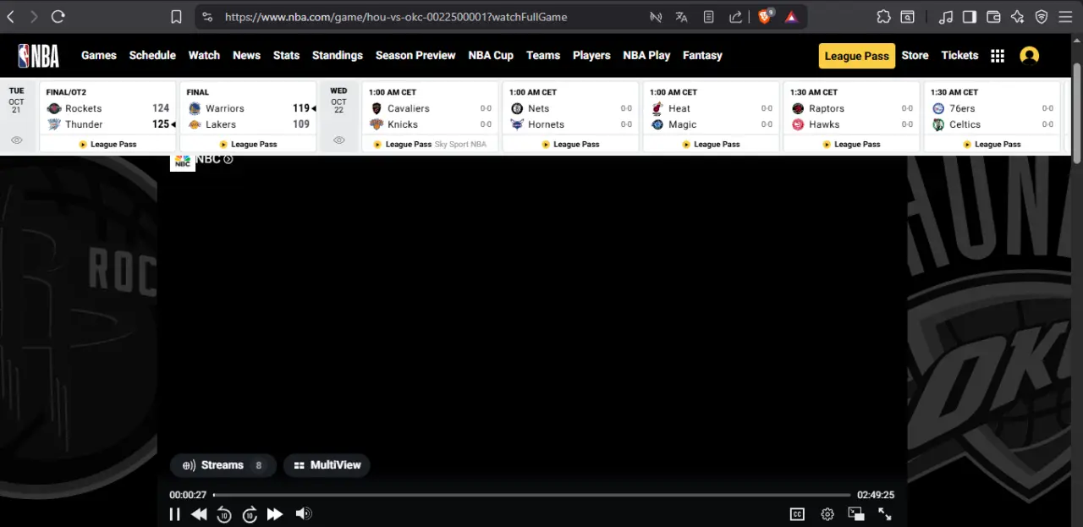The height and width of the screenshot is (527, 1083).
Task: Switch to picture-in-picture mode
Action: pyautogui.click(x=856, y=513)
